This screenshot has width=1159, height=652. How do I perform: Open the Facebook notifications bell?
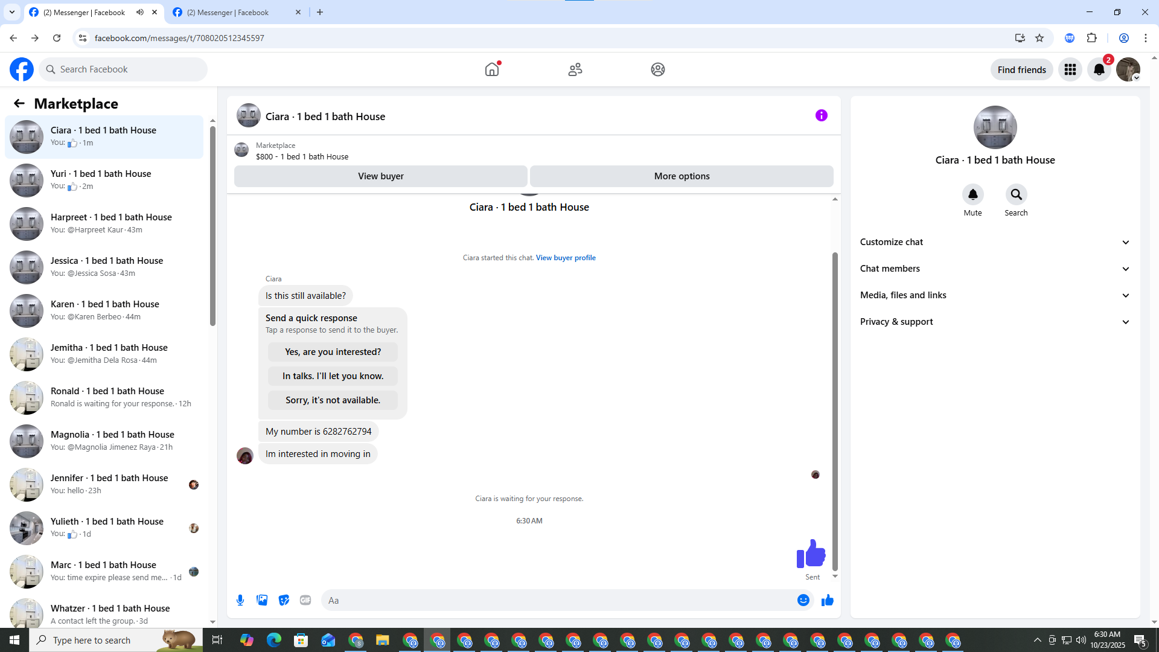coord(1099,69)
